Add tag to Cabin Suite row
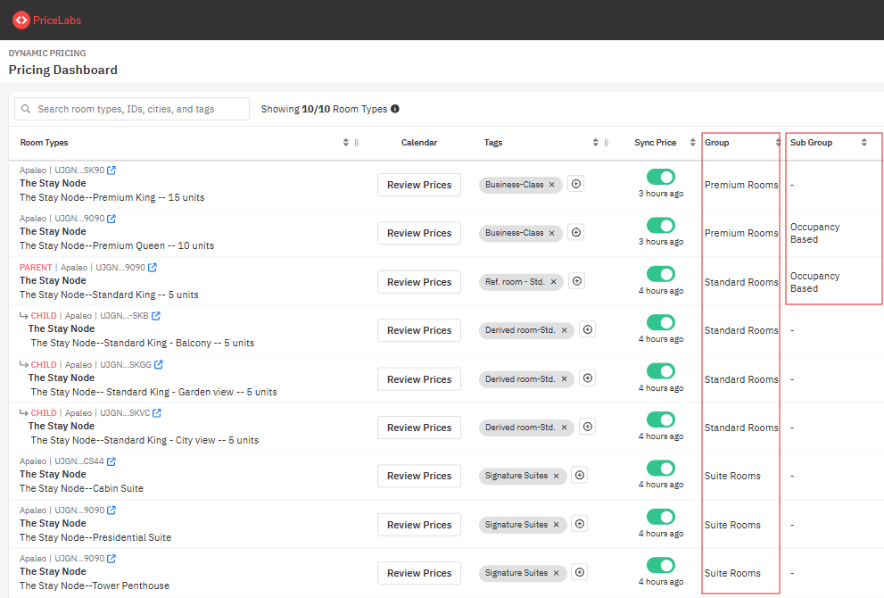The height and width of the screenshot is (598, 884). point(580,476)
